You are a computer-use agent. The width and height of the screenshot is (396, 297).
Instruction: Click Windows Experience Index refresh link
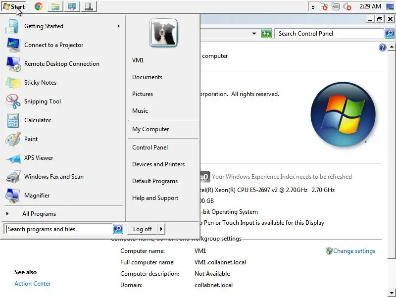point(282,177)
